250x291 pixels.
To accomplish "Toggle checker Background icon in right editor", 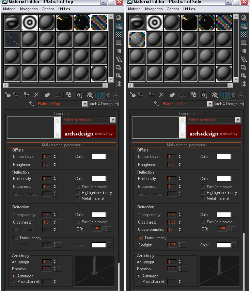I will (244, 34).
